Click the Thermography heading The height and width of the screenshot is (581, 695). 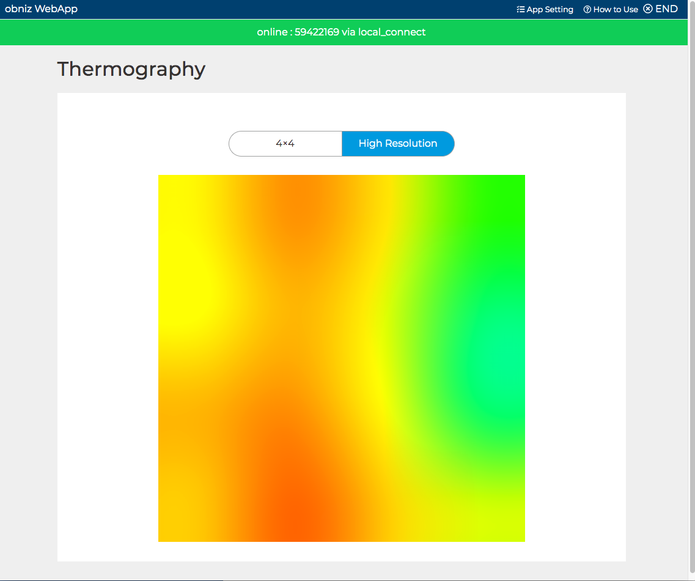click(x=131, y=69)
